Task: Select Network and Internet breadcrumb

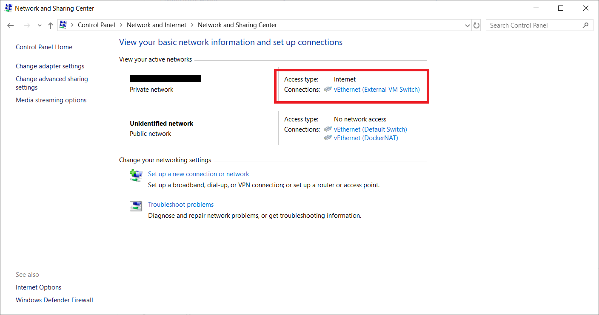Action: click(x=157, y=25)
